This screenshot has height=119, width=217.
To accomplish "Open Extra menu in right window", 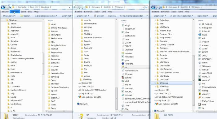I will click(x=180, y=12).
